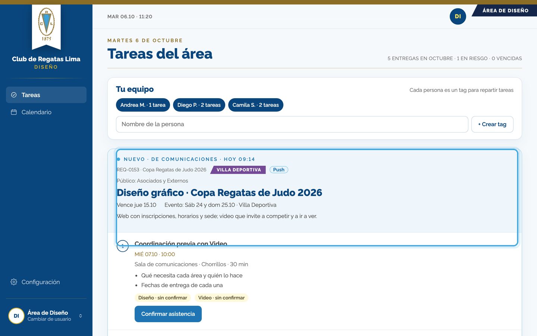
Task: Open Diseño gráfico · Copa Regatas de Judo 2026
Action: [x=219, y=193]
